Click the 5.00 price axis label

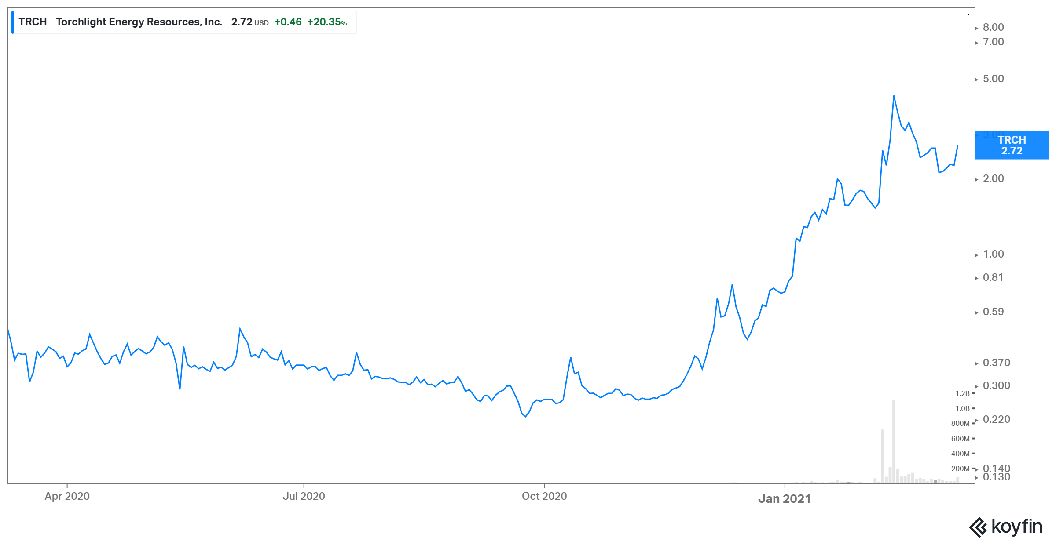(994, 79)
